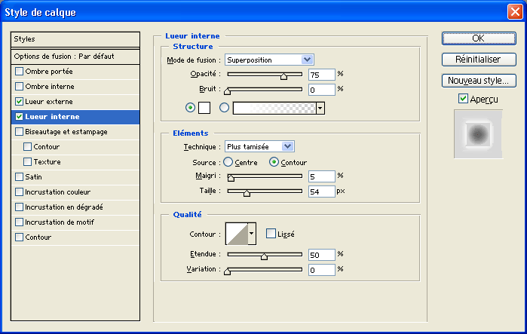The width and height of the screenshot is (527, 334).
Task: Click the Contour curve thumbnail
Action: click(x=236, y=234)
